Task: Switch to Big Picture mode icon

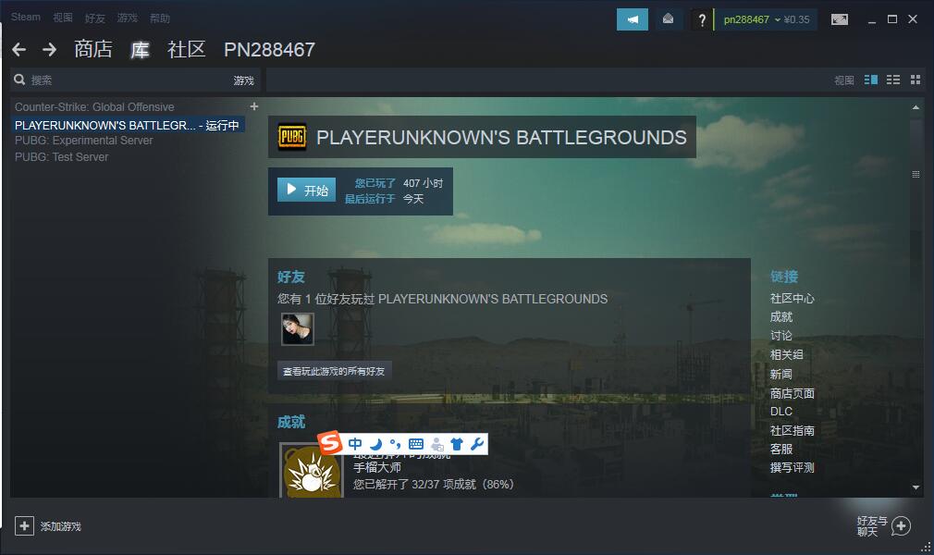Action: click(x=840, y=19)
